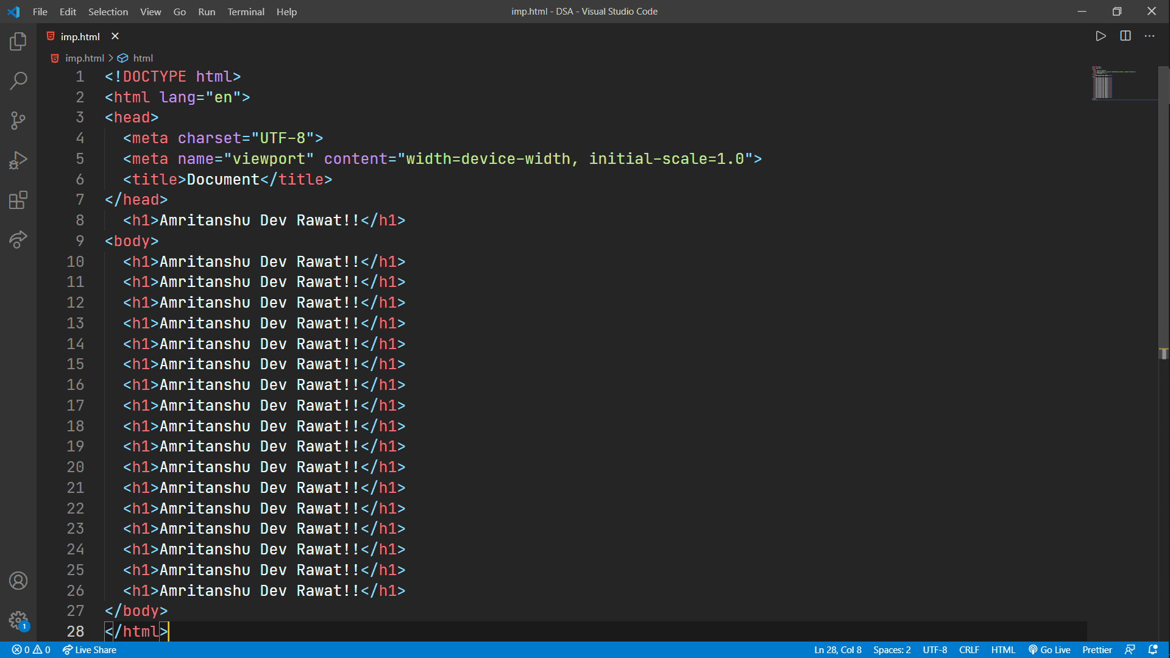Expand the imp.html breadcrumb item
The width and height of the screenshot is (1170, 658).
click(x=85, y=58)
